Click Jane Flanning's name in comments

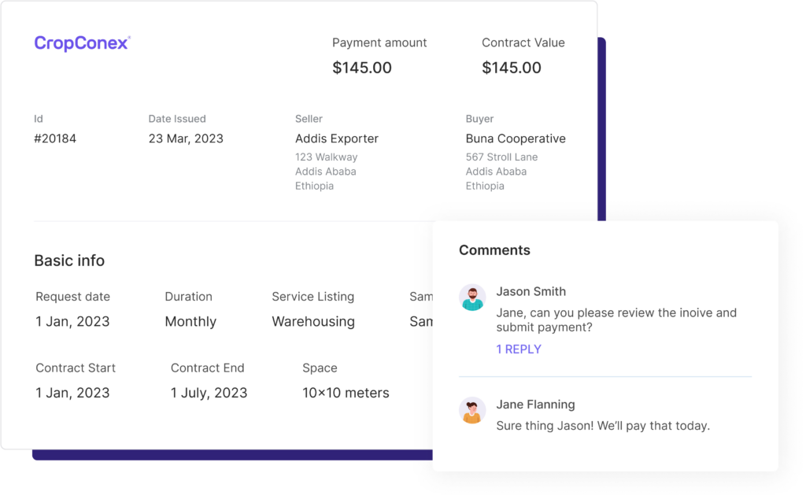(x=535, y=405)
